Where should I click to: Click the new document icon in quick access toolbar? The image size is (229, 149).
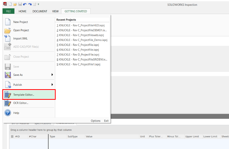10,4
